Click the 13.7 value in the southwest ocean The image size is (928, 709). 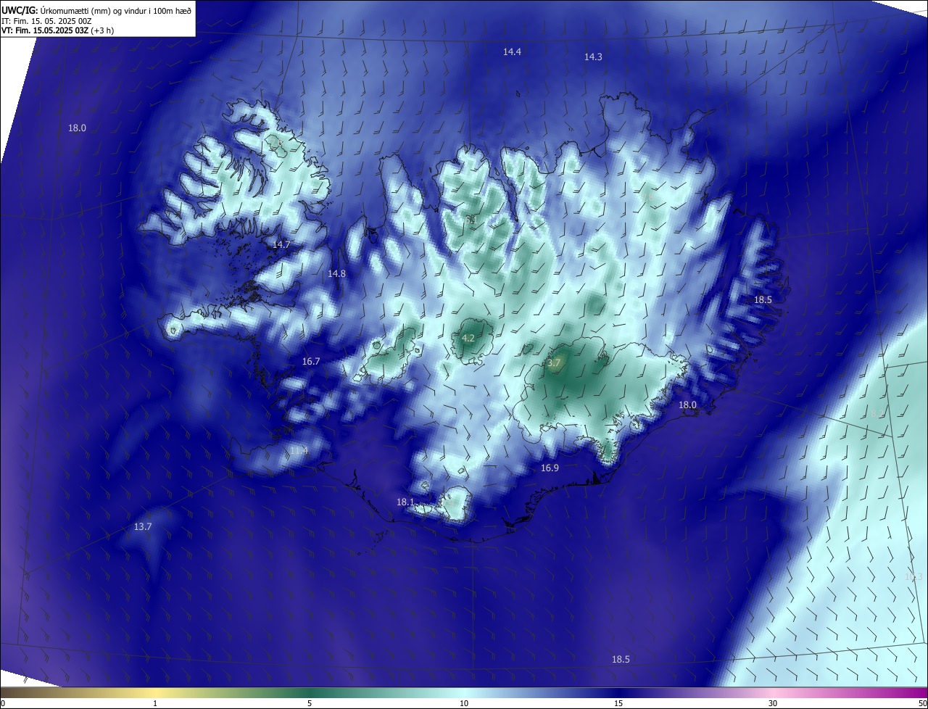click(x=143, y=526)
